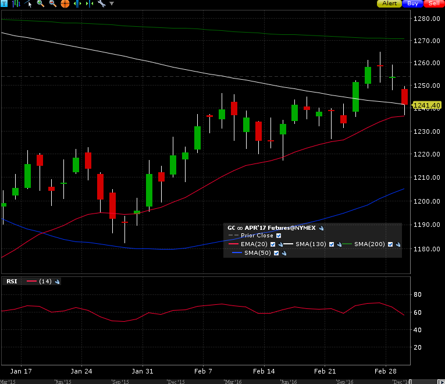Click the RSI (14) configure wrench
Image resolution: width=445 pixels, height=384 pixels.
point(58,282)
